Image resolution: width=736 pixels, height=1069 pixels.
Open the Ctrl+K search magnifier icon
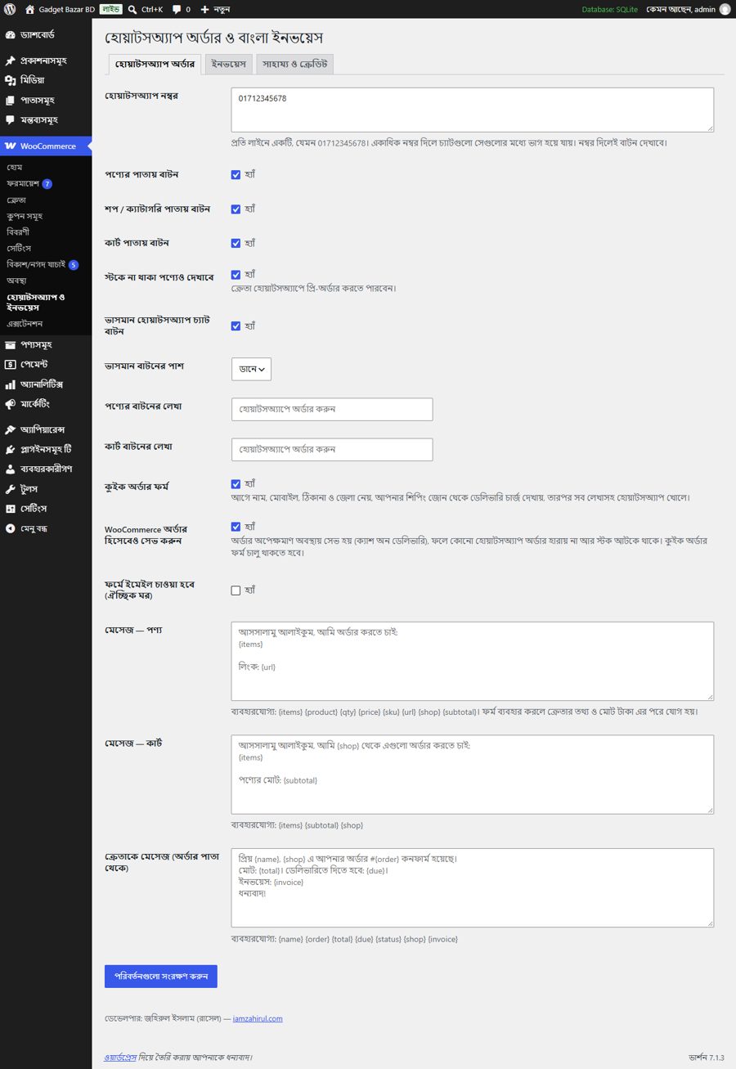[132, 9]
